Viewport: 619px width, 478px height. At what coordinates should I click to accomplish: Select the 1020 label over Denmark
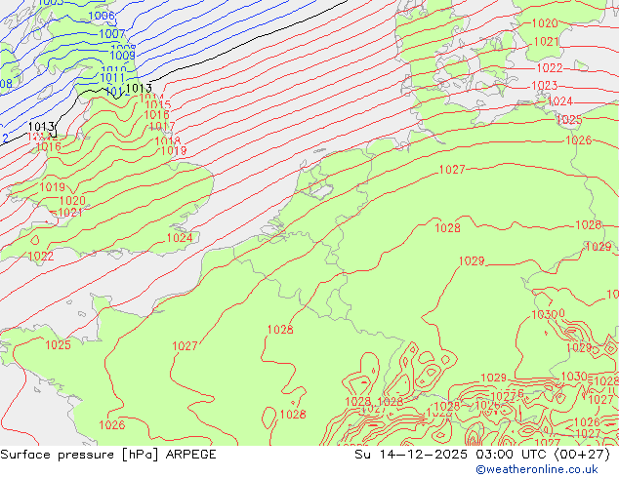545,23
